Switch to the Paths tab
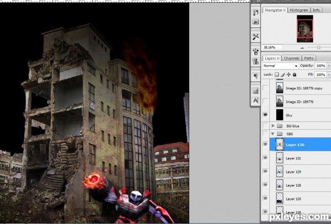The width and height of the screenshot is (331, 224). [x=309, y=58]
